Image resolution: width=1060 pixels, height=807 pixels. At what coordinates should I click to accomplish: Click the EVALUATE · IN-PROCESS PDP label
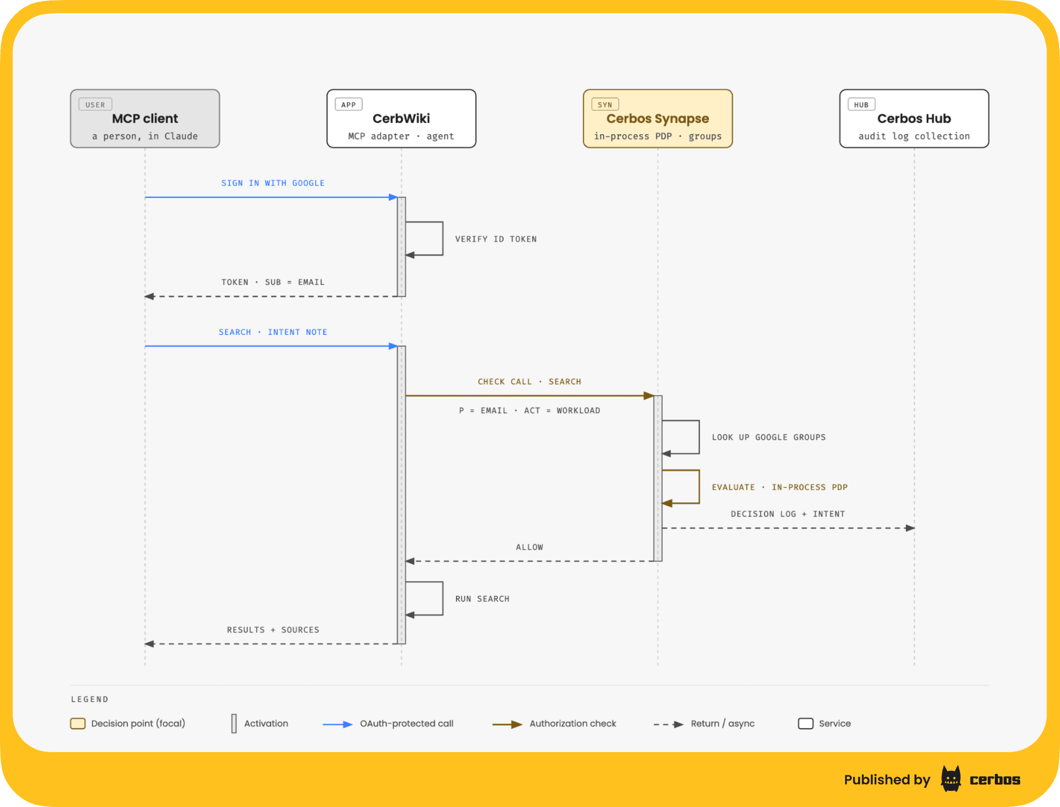click(779, 487)
